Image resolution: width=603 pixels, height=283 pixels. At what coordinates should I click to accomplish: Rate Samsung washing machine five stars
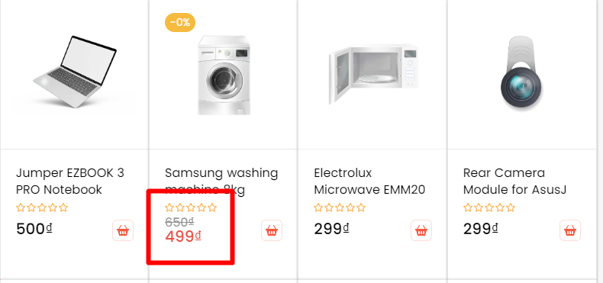point(212,208)
